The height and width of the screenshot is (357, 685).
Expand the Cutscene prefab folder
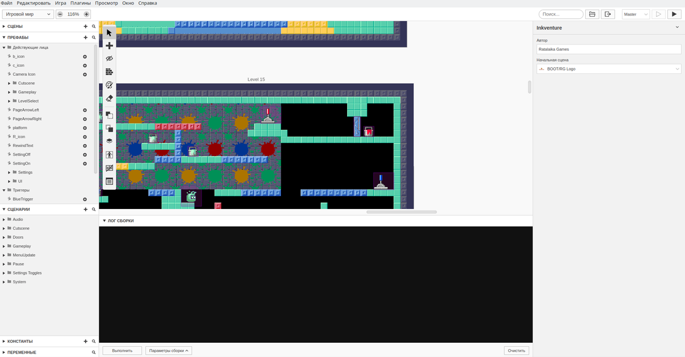click(x=10, y=83)
